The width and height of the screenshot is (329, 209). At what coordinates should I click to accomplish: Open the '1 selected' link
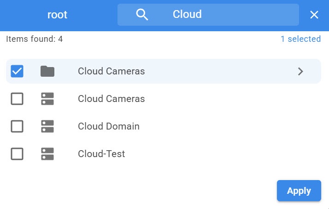pyautogui.click(x=300, y=39)
